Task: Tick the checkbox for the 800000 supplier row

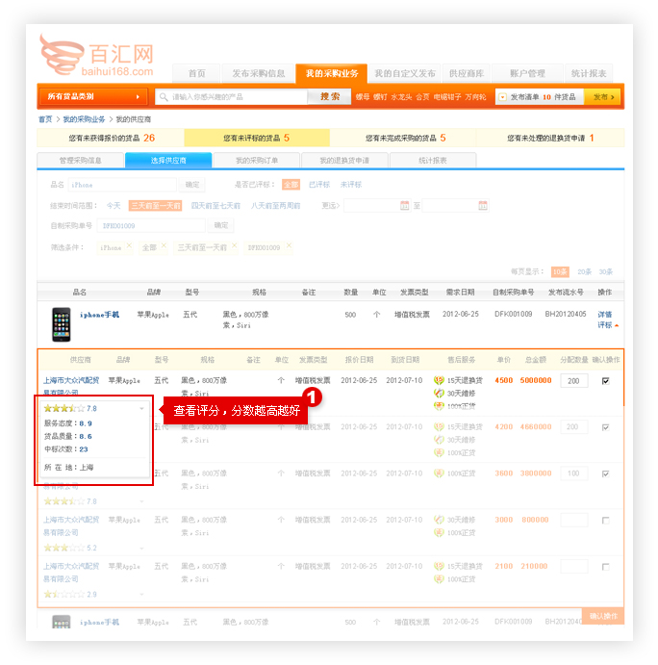Action: pyautogui.click(x=605, y=520)
